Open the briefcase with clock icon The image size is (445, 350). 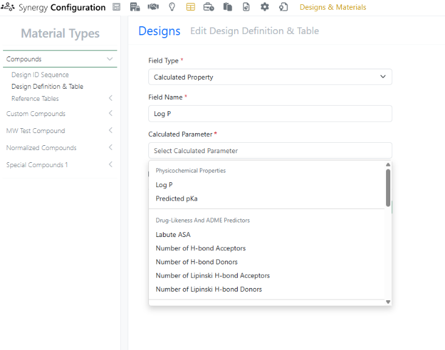click(209, 7)
